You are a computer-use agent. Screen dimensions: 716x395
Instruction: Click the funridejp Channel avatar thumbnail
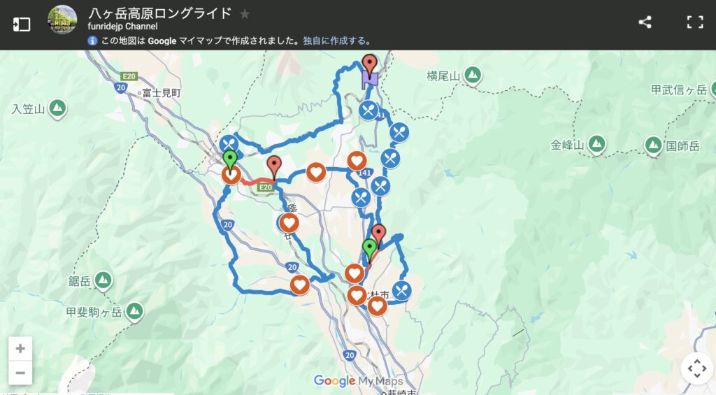62,20
